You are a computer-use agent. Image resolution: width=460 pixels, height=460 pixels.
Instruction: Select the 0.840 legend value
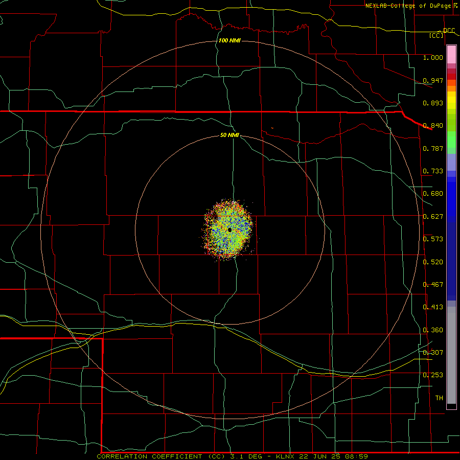433,126
